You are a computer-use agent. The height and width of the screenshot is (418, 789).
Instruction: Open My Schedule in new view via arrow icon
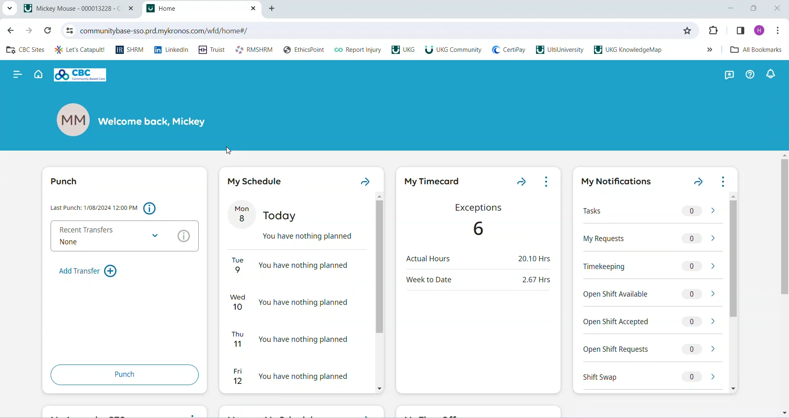[365, 182]
